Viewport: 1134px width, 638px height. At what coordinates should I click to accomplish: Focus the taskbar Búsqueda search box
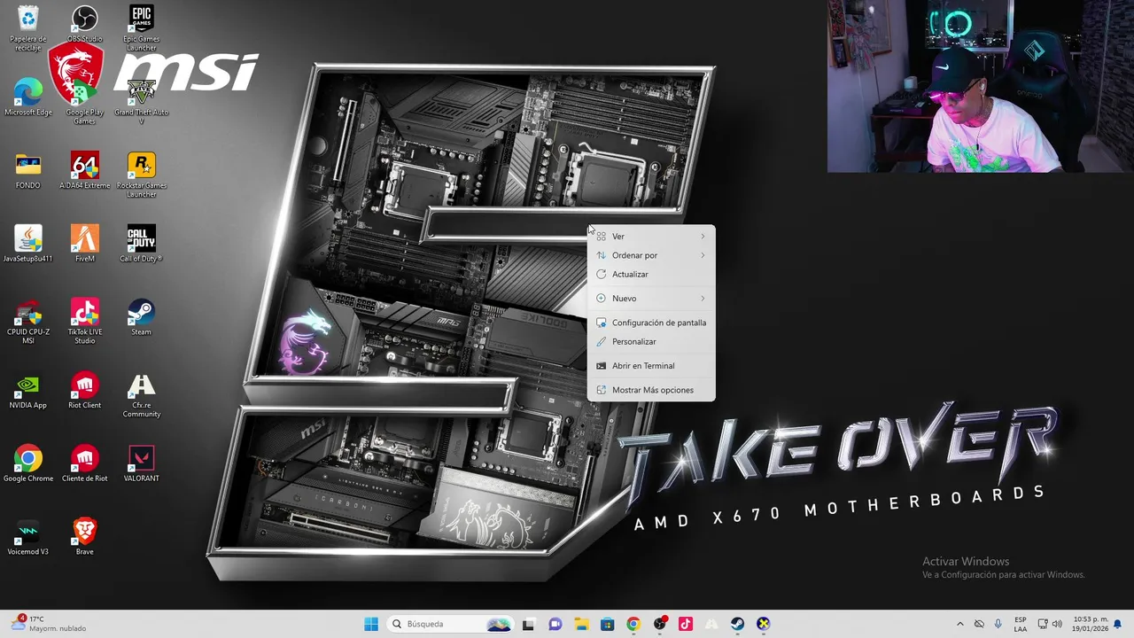451,624
